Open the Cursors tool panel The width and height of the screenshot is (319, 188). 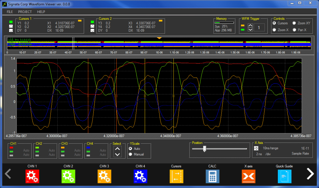176,176
